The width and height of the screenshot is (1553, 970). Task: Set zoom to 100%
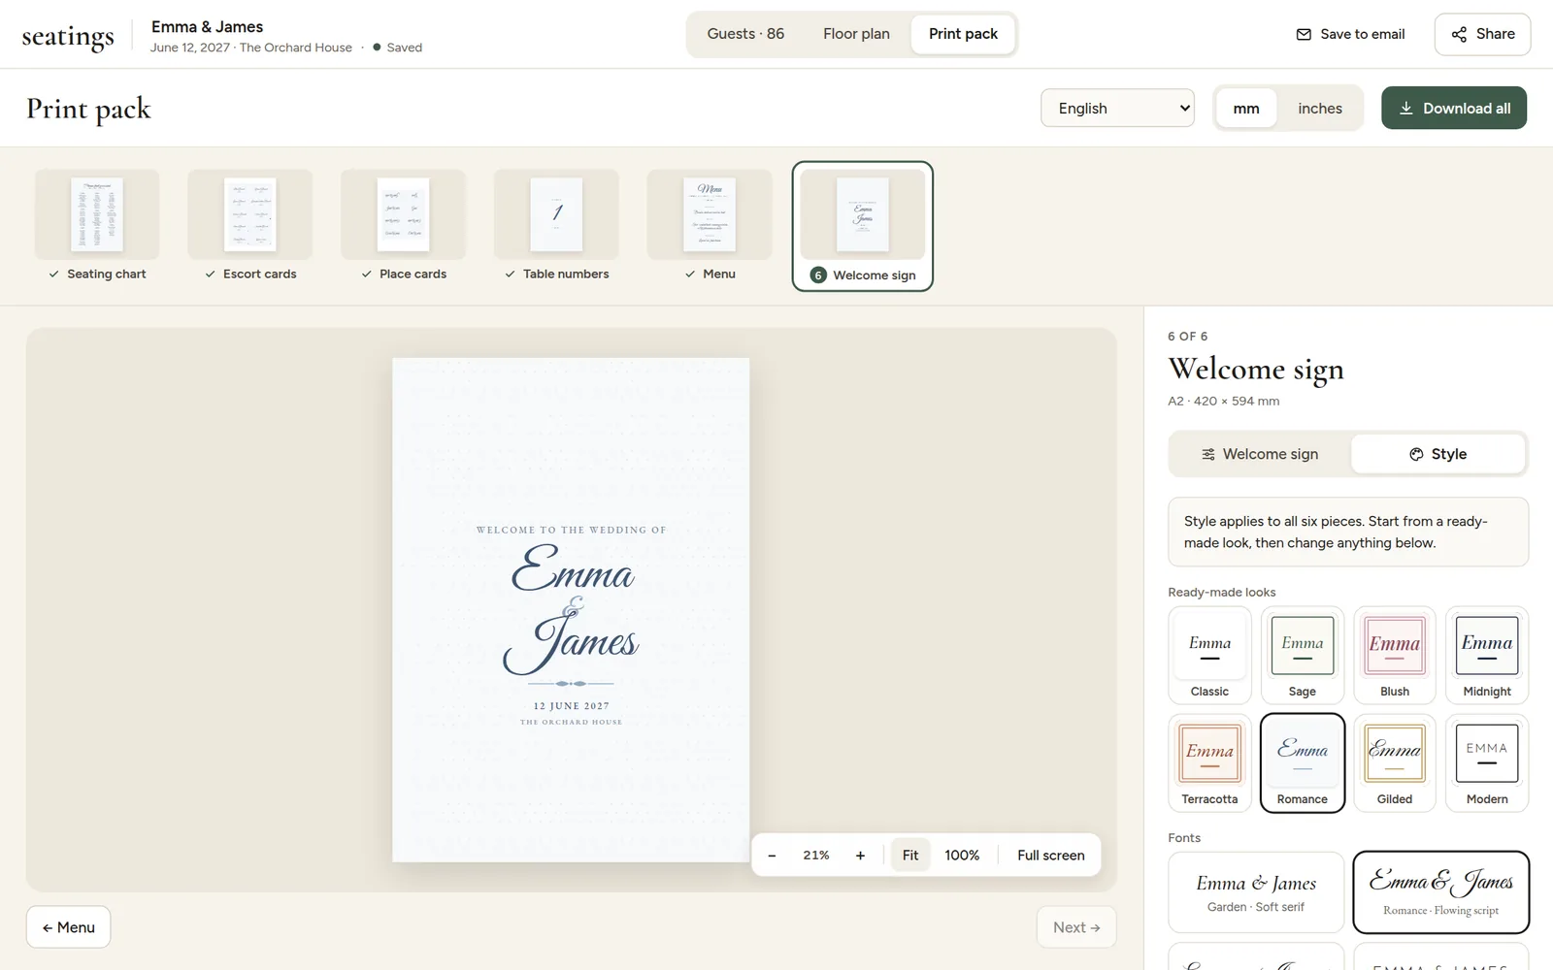pos(962,856)
